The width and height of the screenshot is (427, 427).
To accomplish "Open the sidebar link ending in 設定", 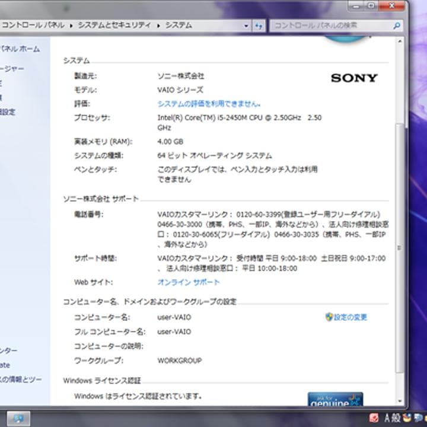I will (8, 112).
